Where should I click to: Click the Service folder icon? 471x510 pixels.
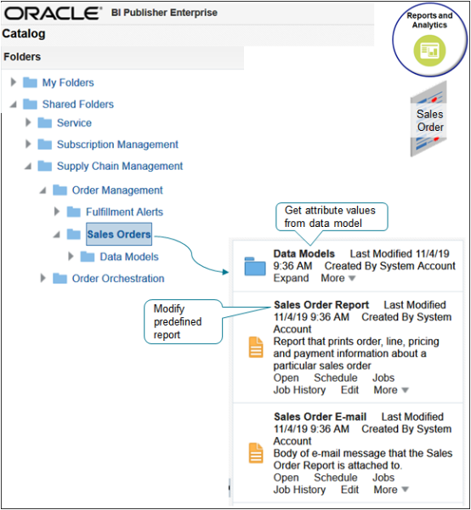click(x=44, y=123)
